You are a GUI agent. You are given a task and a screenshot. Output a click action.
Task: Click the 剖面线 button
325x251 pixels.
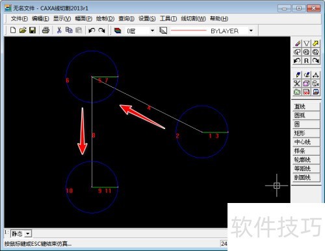coord(306,178)
